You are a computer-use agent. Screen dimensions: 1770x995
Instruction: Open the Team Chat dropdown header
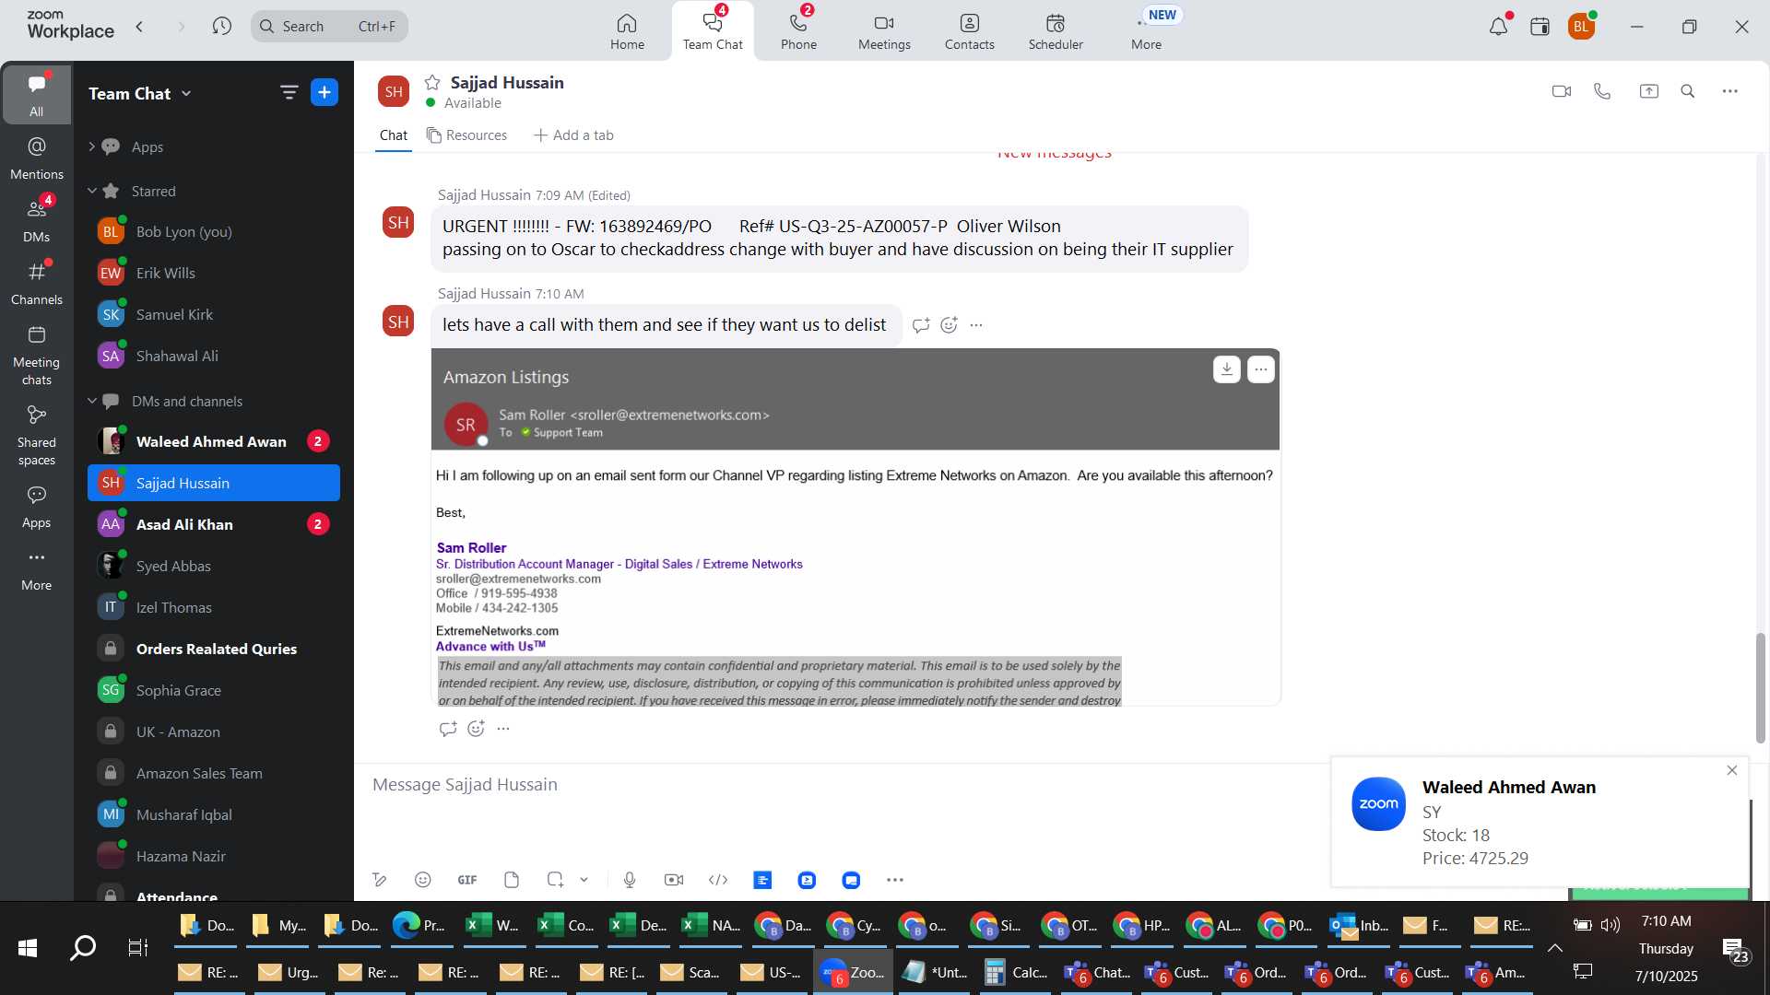coord(140,93)
